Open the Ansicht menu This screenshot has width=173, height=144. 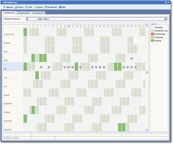coord(20,7)
